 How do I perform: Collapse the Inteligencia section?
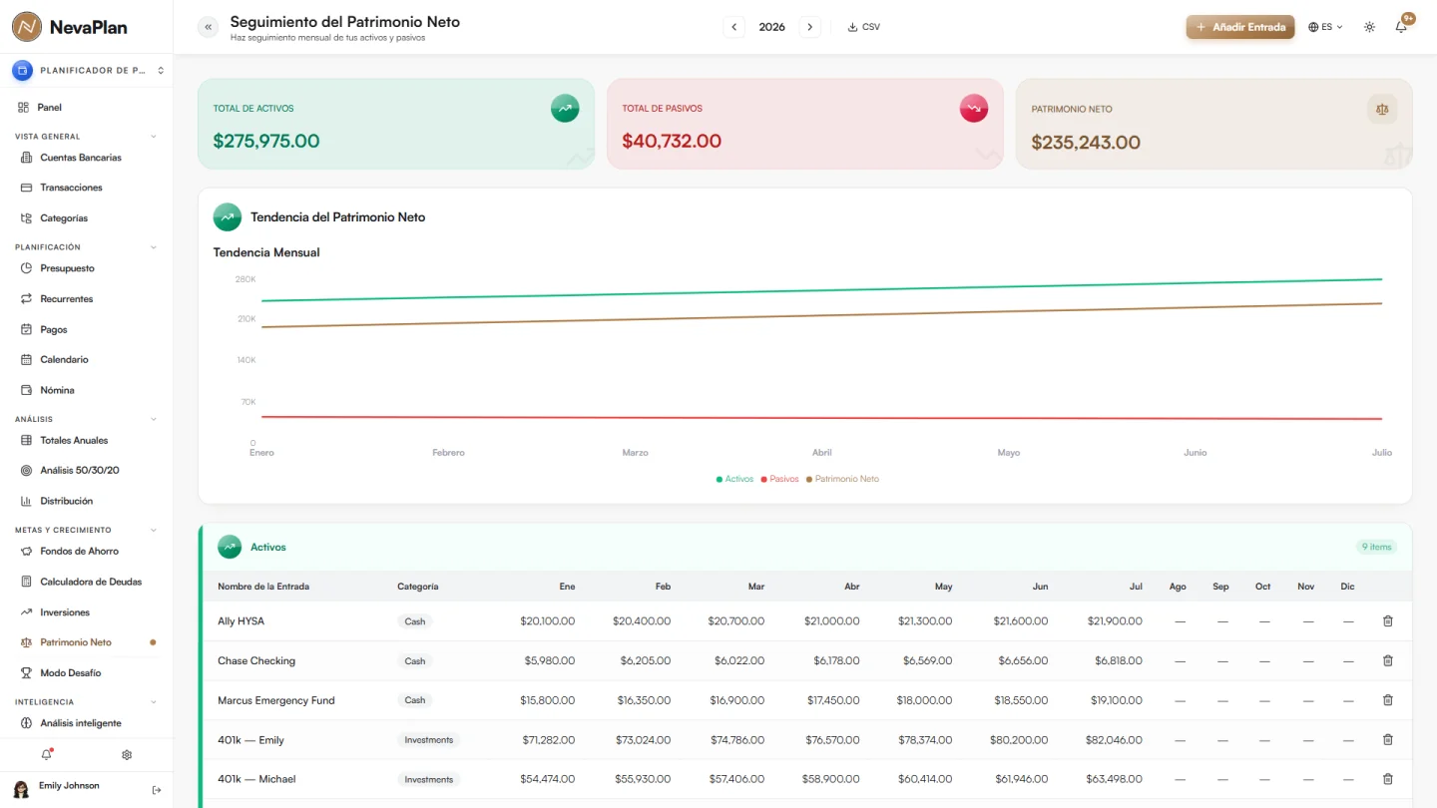click(x=154, y=702)
